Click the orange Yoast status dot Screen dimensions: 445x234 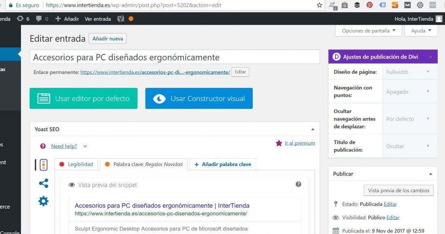pyautogui.click(x=131, y=19)
